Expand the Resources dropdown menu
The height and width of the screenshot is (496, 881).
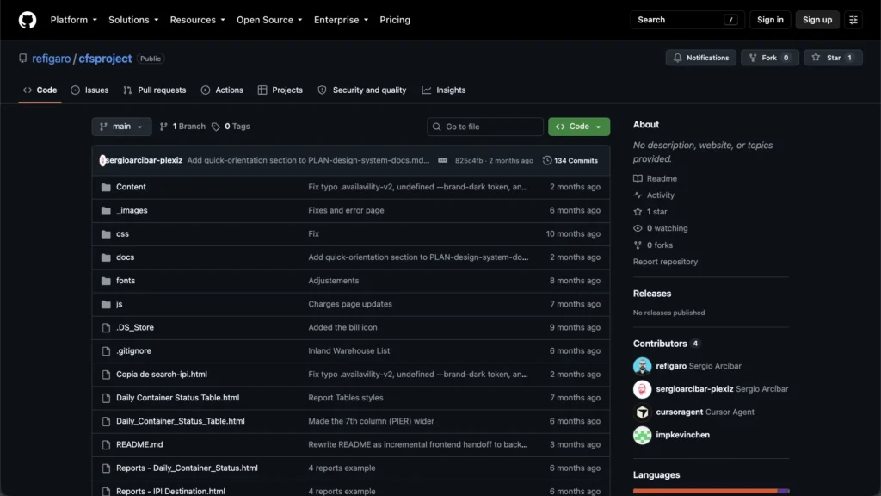197,20
